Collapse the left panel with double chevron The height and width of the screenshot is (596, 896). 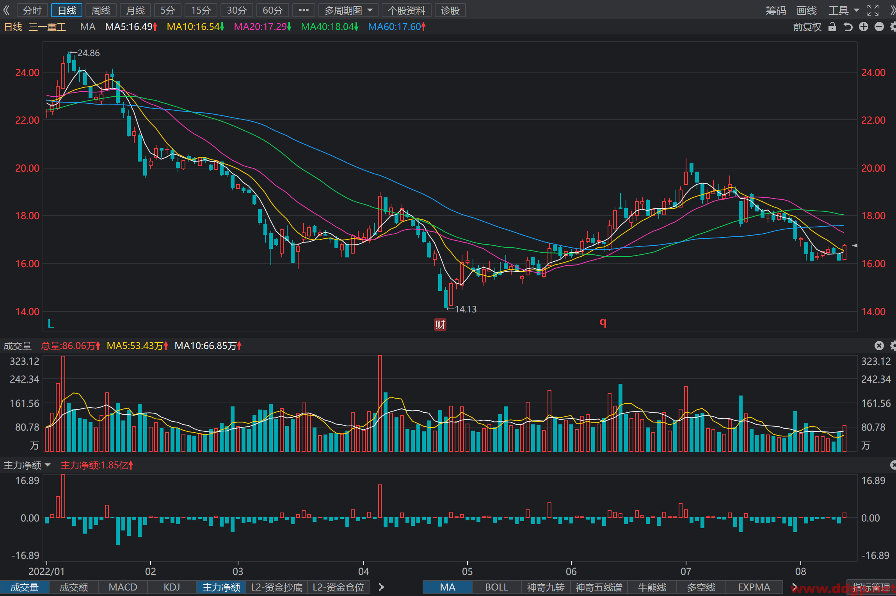pos(6,10)
